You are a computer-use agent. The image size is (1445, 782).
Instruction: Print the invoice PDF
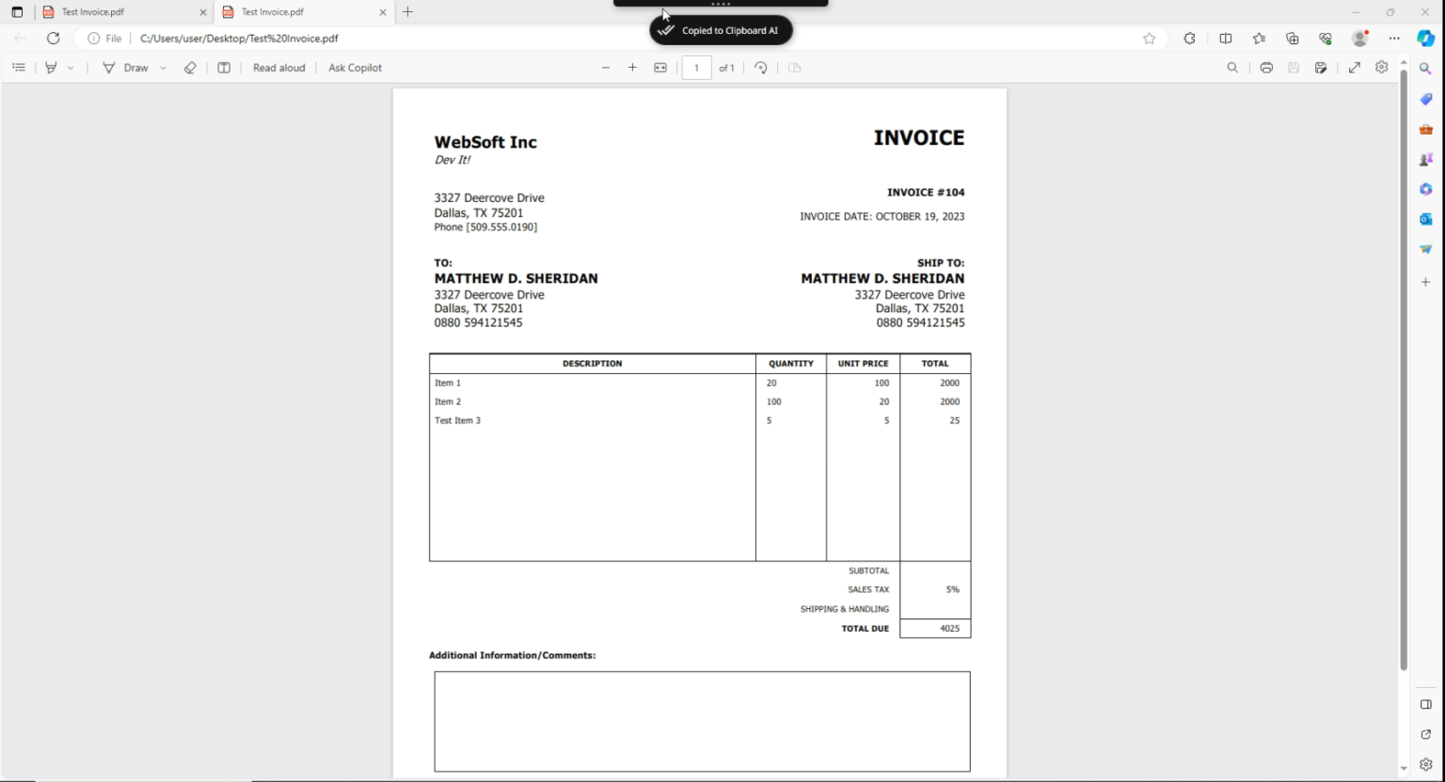tap(1266, 68)
